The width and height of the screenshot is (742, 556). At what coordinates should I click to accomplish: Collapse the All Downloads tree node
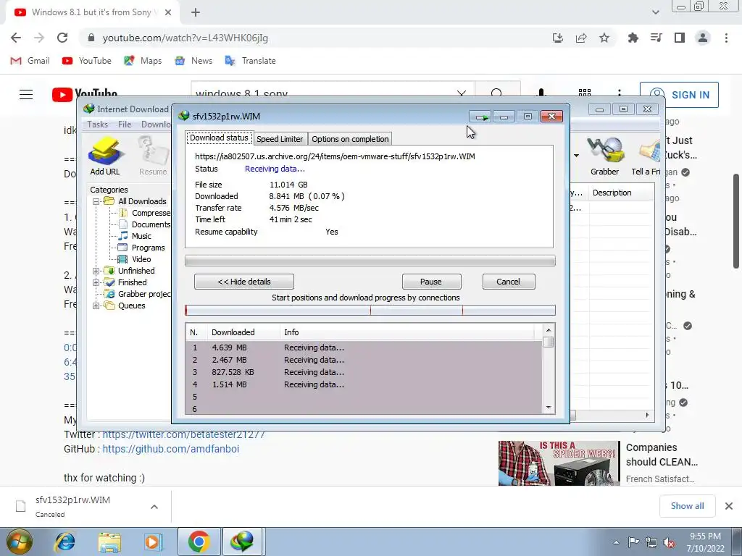(96, 201)
